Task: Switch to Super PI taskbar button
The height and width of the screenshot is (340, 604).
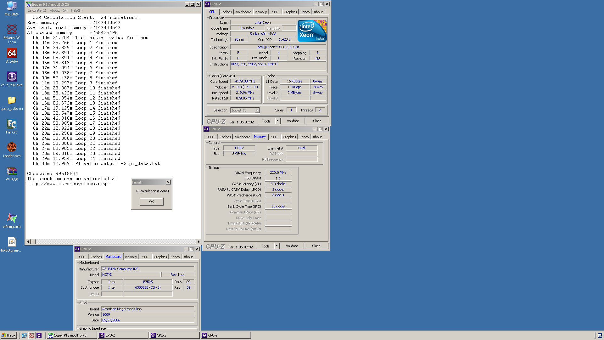Action: pos(72,335)
